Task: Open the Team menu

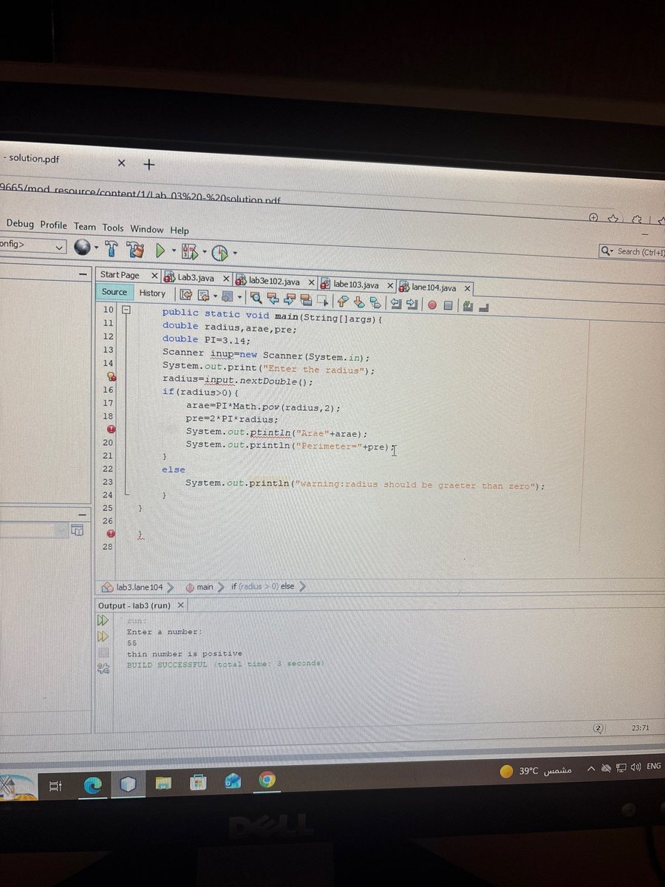Action: click(84, 227)
